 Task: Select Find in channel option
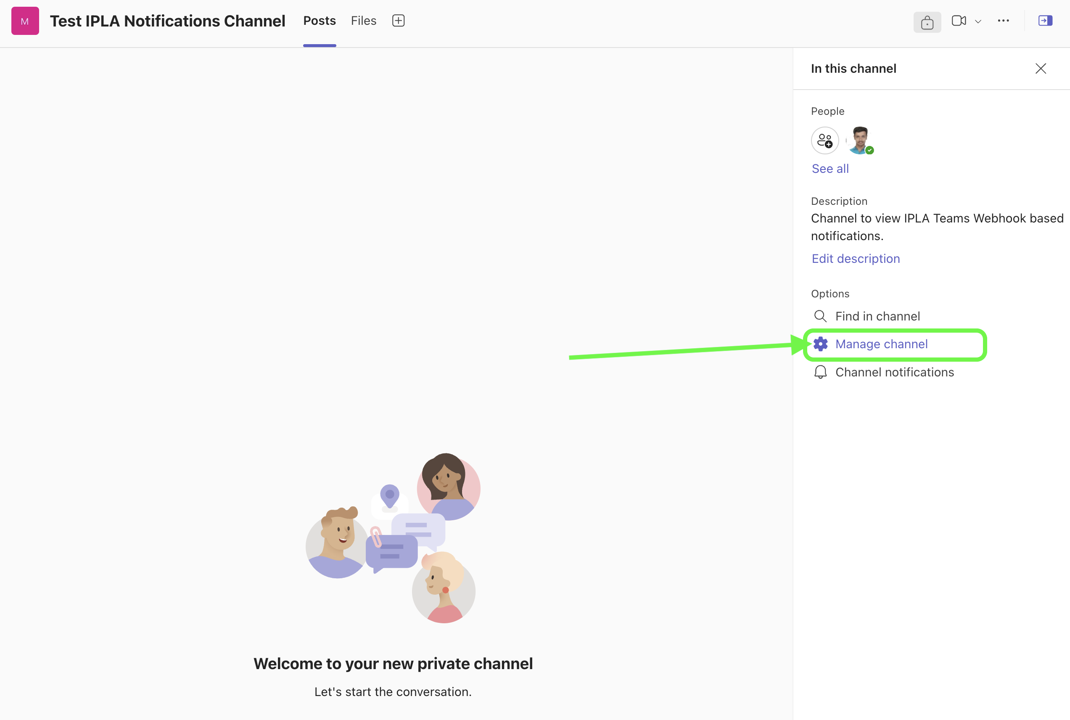tap(877, 316)
